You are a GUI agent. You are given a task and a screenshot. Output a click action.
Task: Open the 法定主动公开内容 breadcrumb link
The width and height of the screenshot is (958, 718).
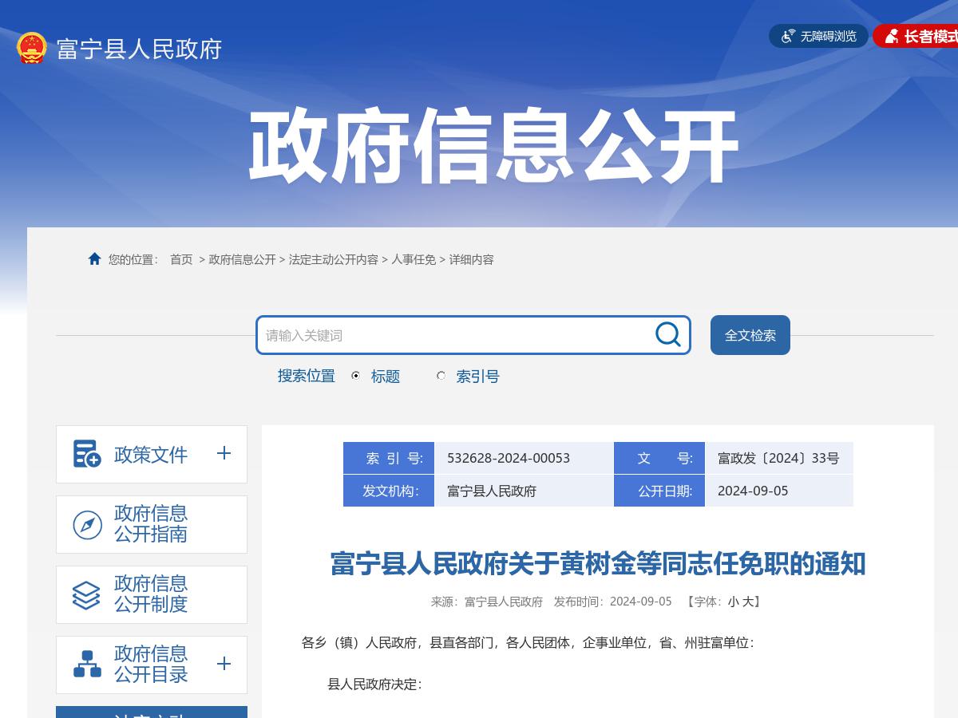[x=333, y=259]
